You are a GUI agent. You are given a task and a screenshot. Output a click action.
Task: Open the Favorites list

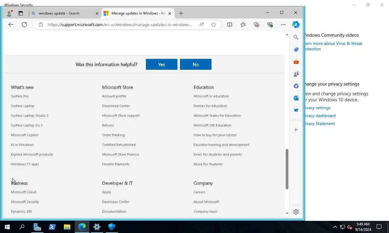243,25
